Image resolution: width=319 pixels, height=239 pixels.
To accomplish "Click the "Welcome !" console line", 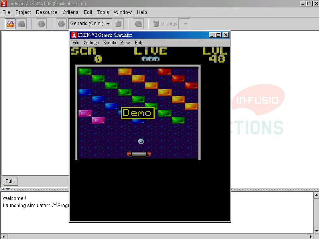I will 14,198.
